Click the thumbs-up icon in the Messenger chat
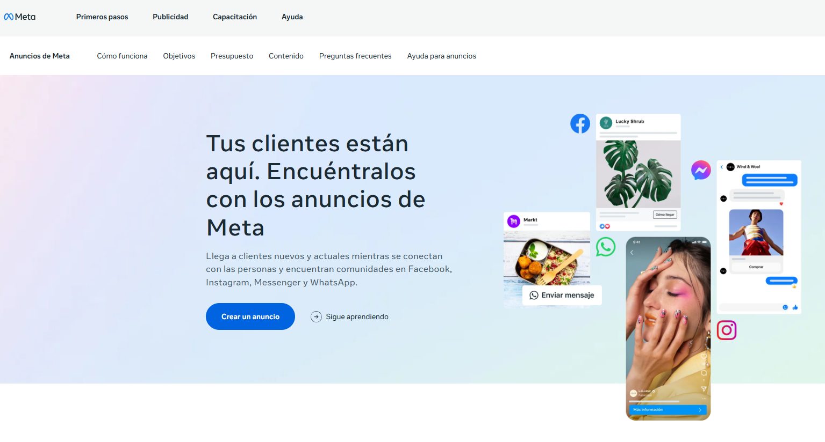This screenshot has height=442, width=825. [x=795, y=307]
